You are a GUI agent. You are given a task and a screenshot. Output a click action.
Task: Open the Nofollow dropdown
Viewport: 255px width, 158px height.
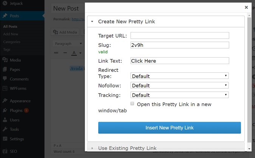tap(179, 86)
